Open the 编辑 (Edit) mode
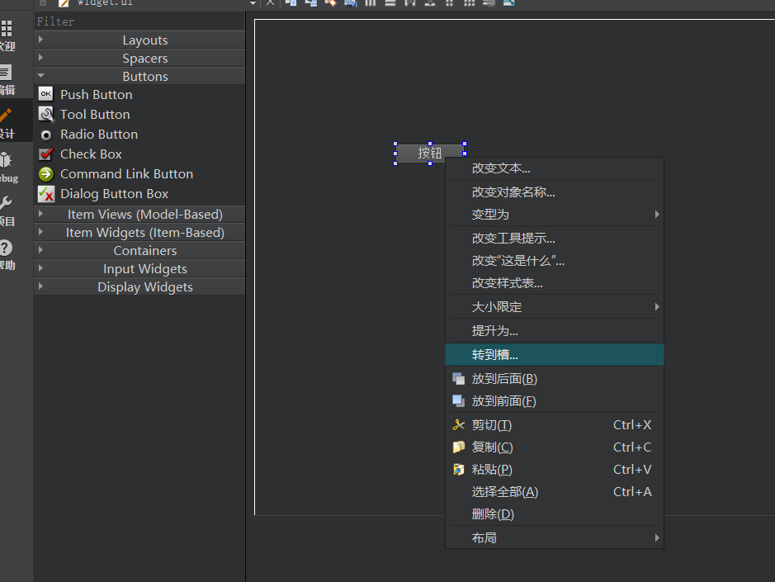775x582 pixels. pyautogui.click(x=7, y=79)
